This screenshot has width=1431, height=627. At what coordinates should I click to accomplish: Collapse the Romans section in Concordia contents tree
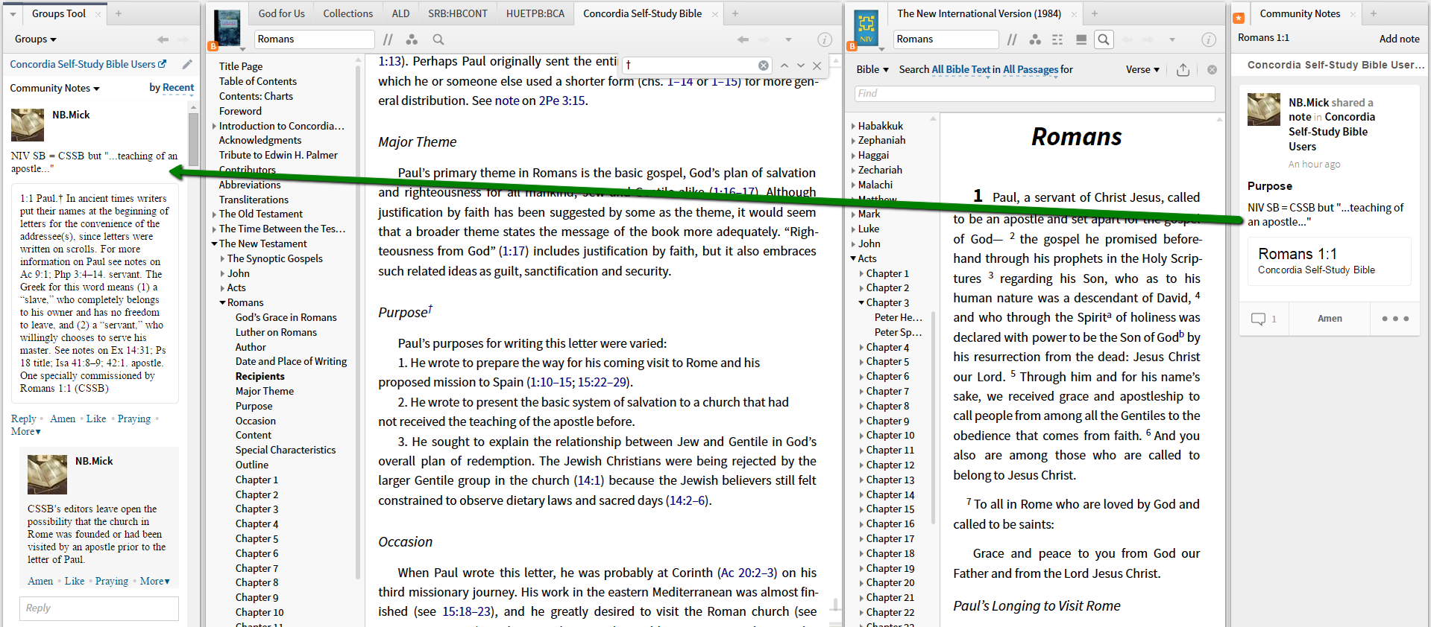coord(222,303)
